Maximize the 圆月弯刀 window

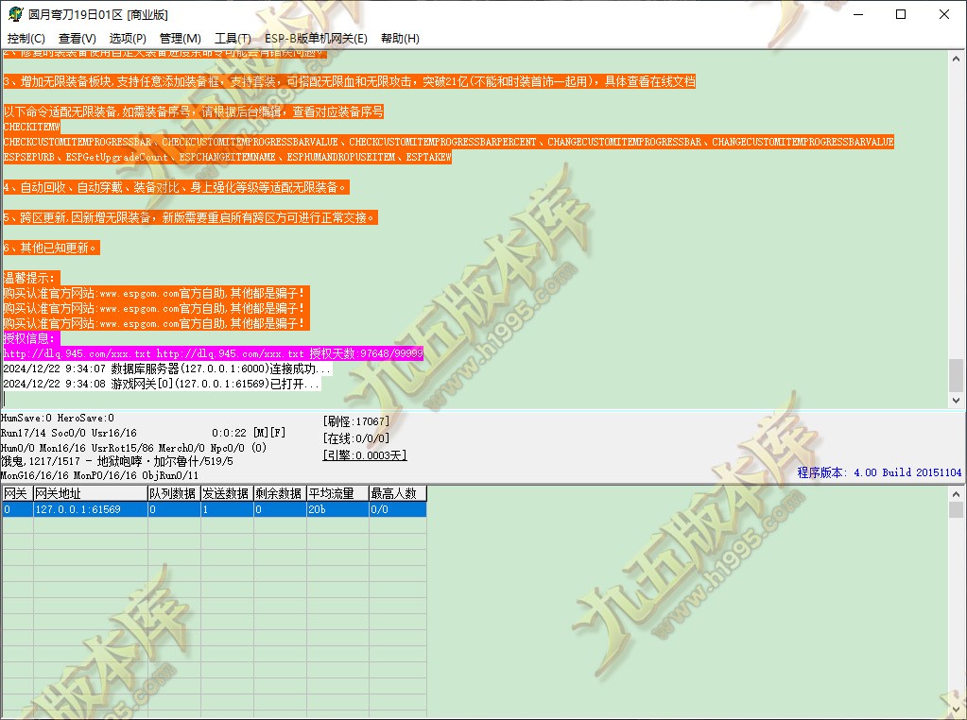pyautogui.click(x=901, y=14)
